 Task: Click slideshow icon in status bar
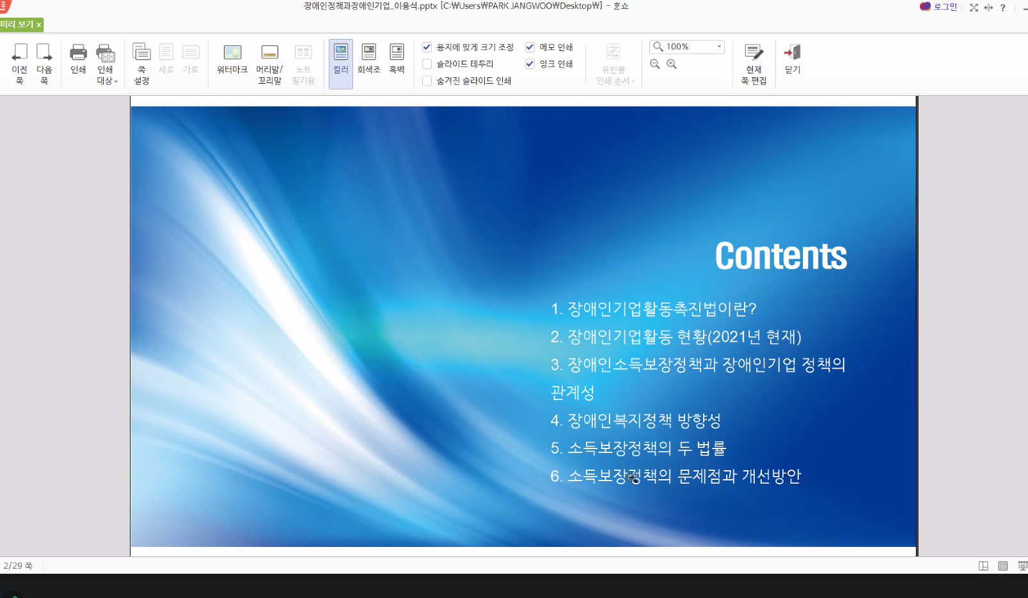point(1022,566)
